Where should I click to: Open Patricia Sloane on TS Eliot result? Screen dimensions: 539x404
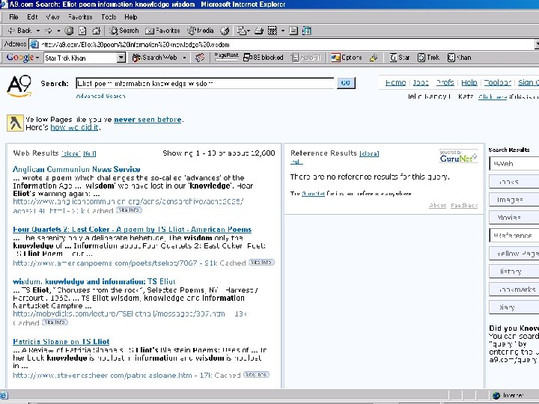(61, 341)
